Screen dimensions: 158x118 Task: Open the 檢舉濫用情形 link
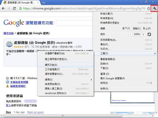point(18,86)
